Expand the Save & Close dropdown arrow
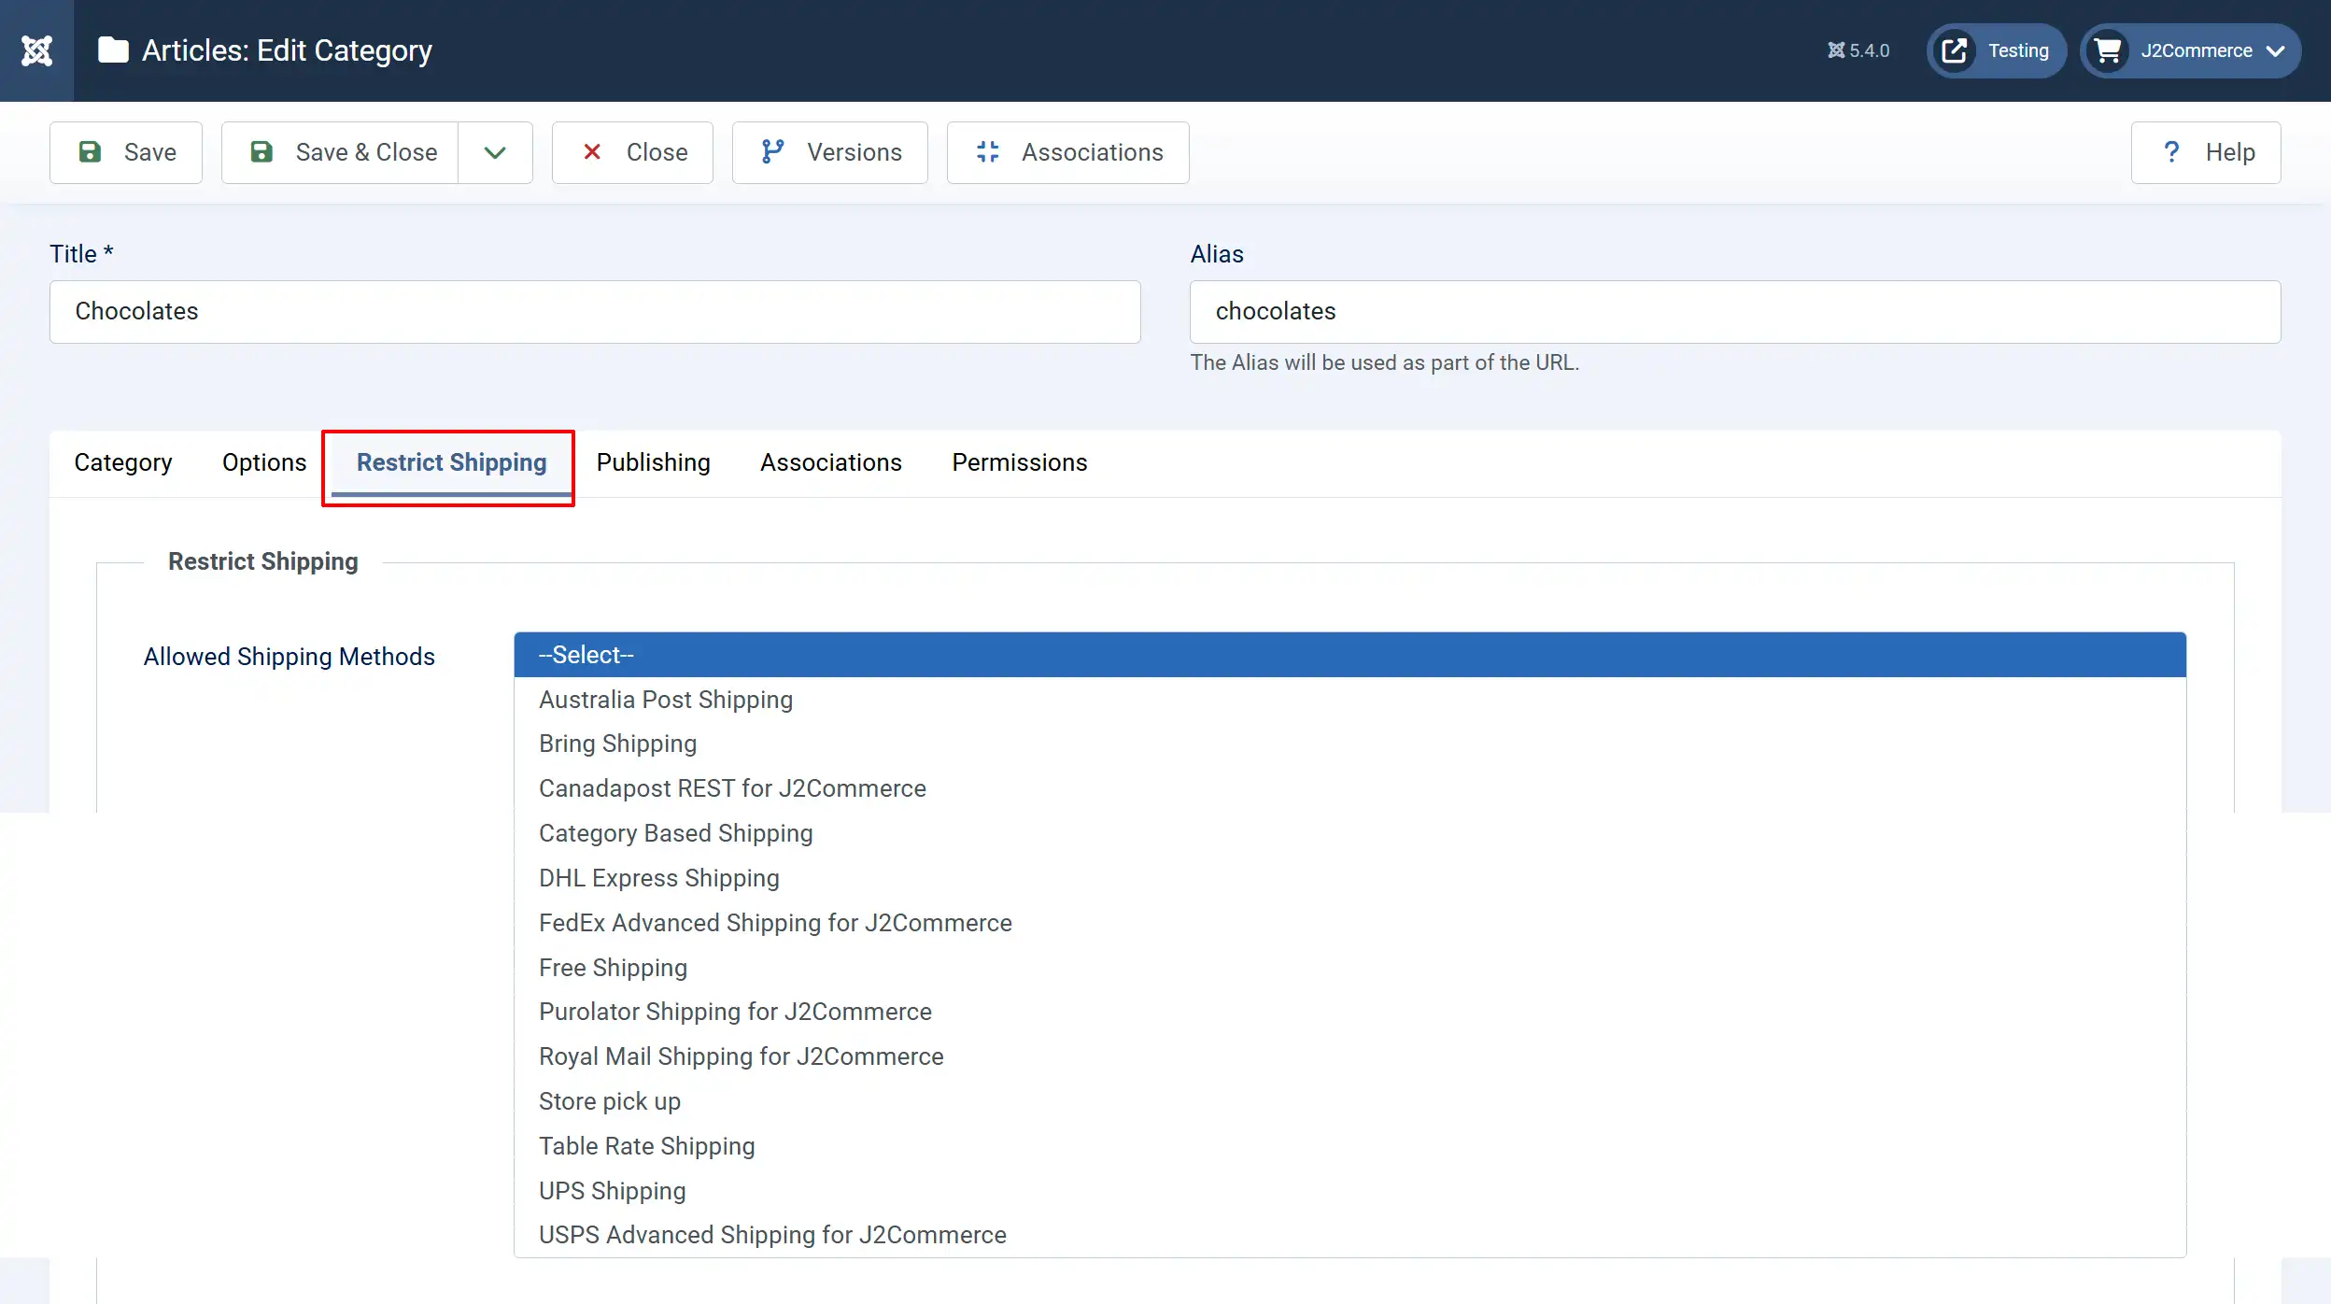This screenshot has width=2331, height=1304. (x=495, y=152)
